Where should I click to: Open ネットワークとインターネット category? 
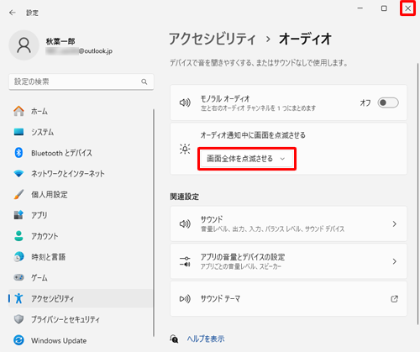(81, 174)
